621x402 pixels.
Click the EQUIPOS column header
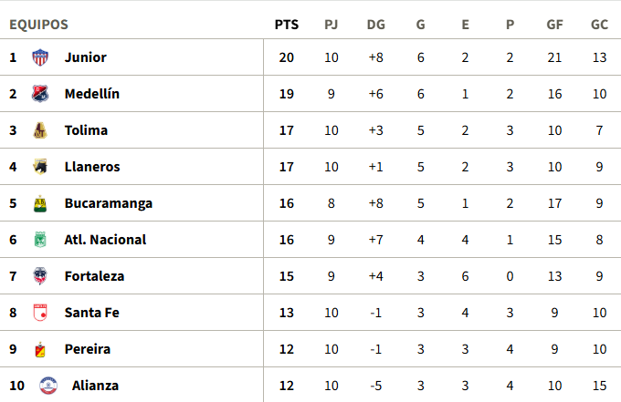click(38, 25)
